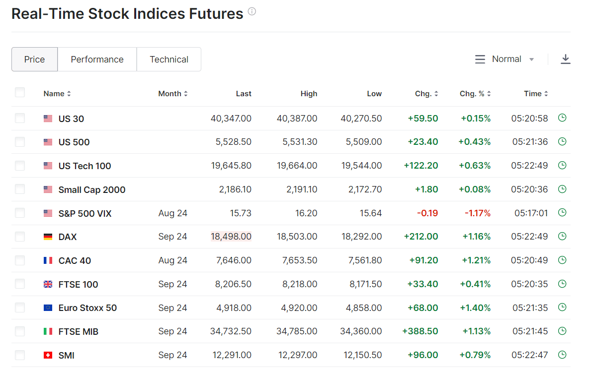Check the Euro Stoxx 50 row checkbox
591x368 pixels.
click(x=20, y=307)
